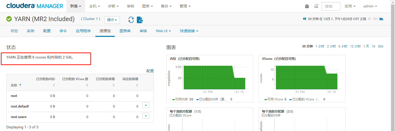Screen dimensions: 395x131
Task: Click the 可用 VCore legend entry
Action: pos(276,99)
